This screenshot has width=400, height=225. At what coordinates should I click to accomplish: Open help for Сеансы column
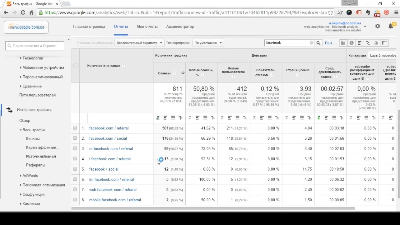coord(174,73)
